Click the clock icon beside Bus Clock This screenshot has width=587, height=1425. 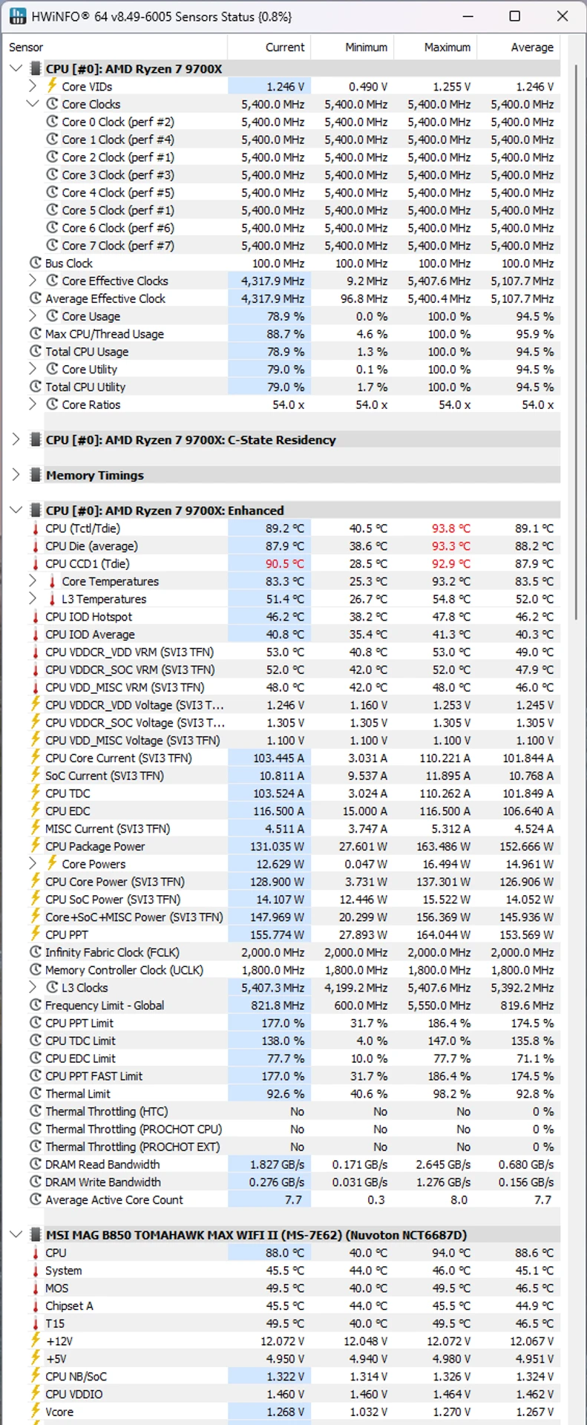coord(35,263)
